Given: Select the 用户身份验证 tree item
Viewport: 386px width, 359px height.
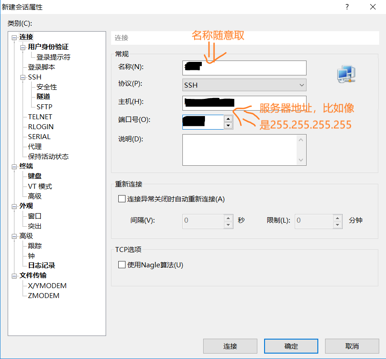Looking at the screenshot, I should coord(48,47).
